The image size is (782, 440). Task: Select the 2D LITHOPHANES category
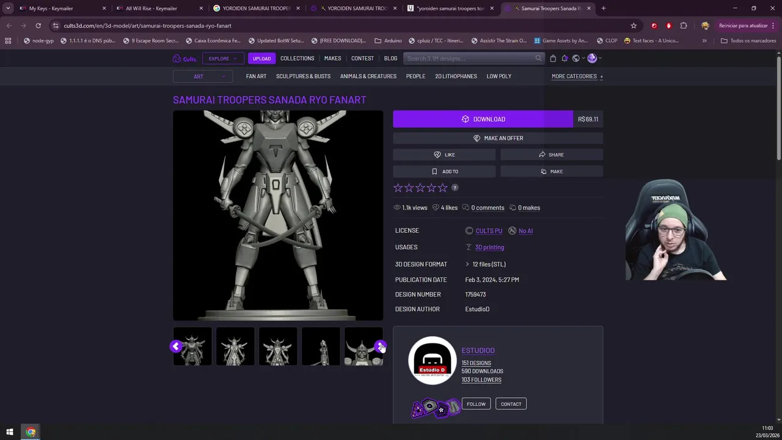point(456,76)
